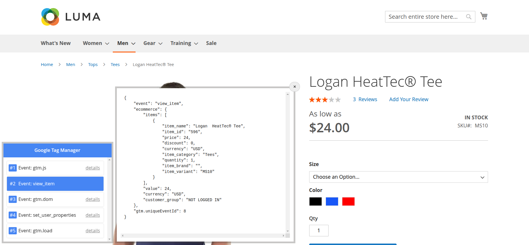Go to Home breadcrumb
Screen dimensions: 529x245
[x=47, y=65]
